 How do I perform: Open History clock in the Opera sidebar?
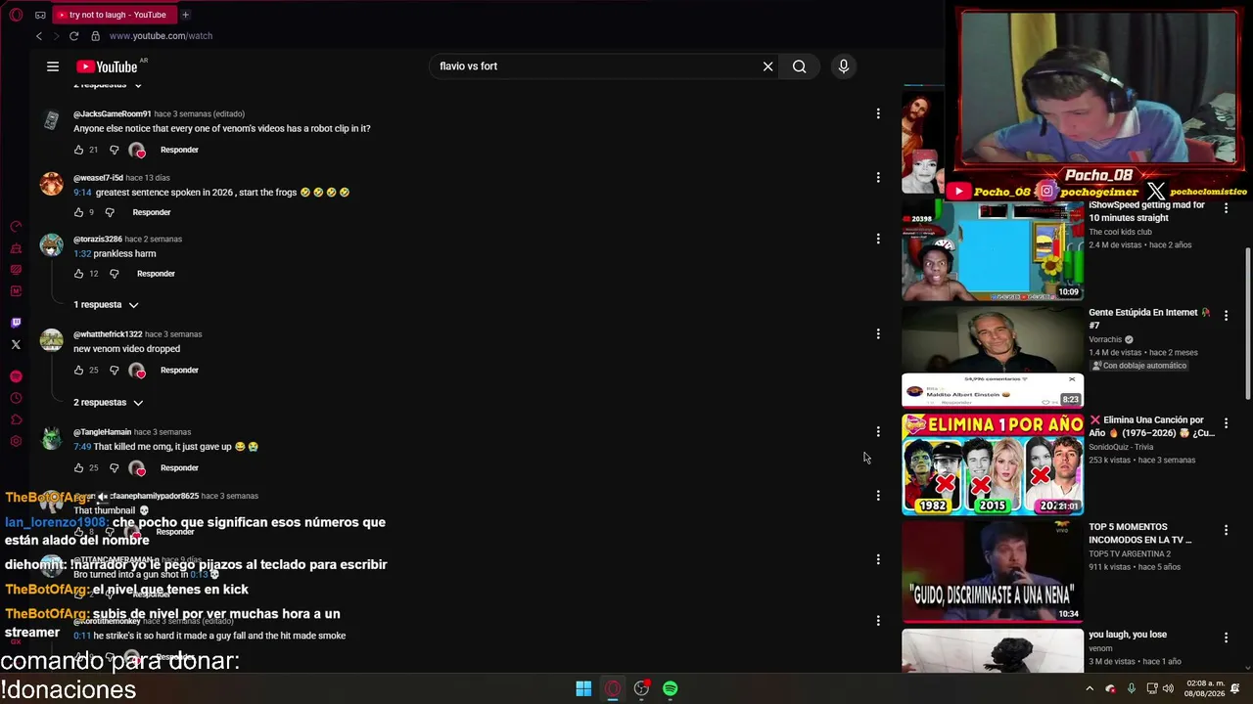point(16,398)
